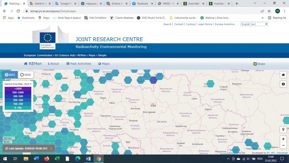The image size is (289, 163).
Task: Dismiss the Last Update notification
Action: tap(51, 148)
